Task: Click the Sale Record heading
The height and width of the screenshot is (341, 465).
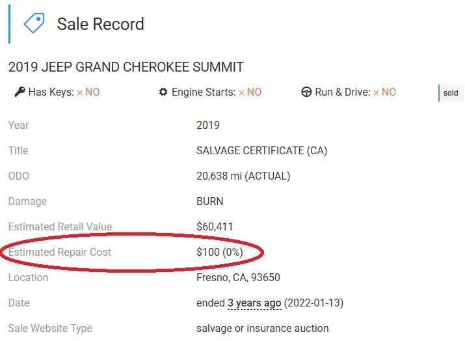Action: click(x=101, y=25)
